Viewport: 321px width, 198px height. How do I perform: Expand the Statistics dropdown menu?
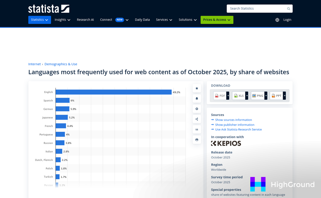click(x=40, y=20)
